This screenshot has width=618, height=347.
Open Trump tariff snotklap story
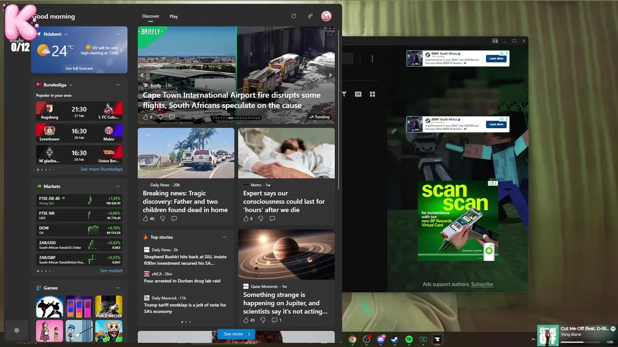click(185, 308)
